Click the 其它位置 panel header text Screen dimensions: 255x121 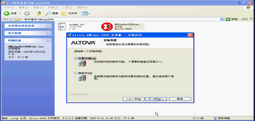(x=15, y=33)
